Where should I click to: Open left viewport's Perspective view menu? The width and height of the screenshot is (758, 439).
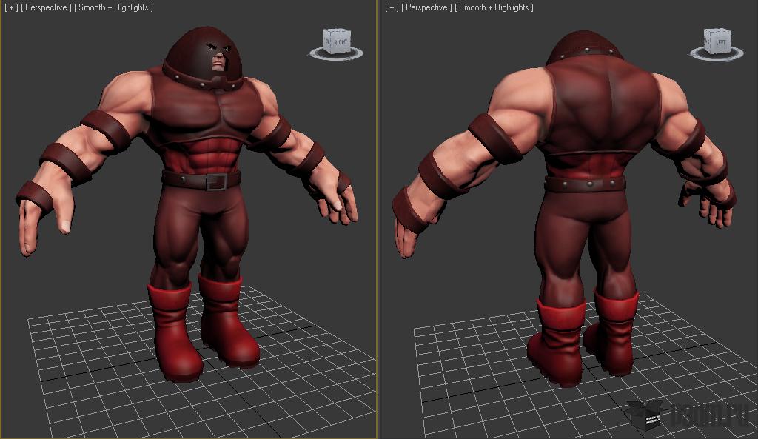pos(46,7)
